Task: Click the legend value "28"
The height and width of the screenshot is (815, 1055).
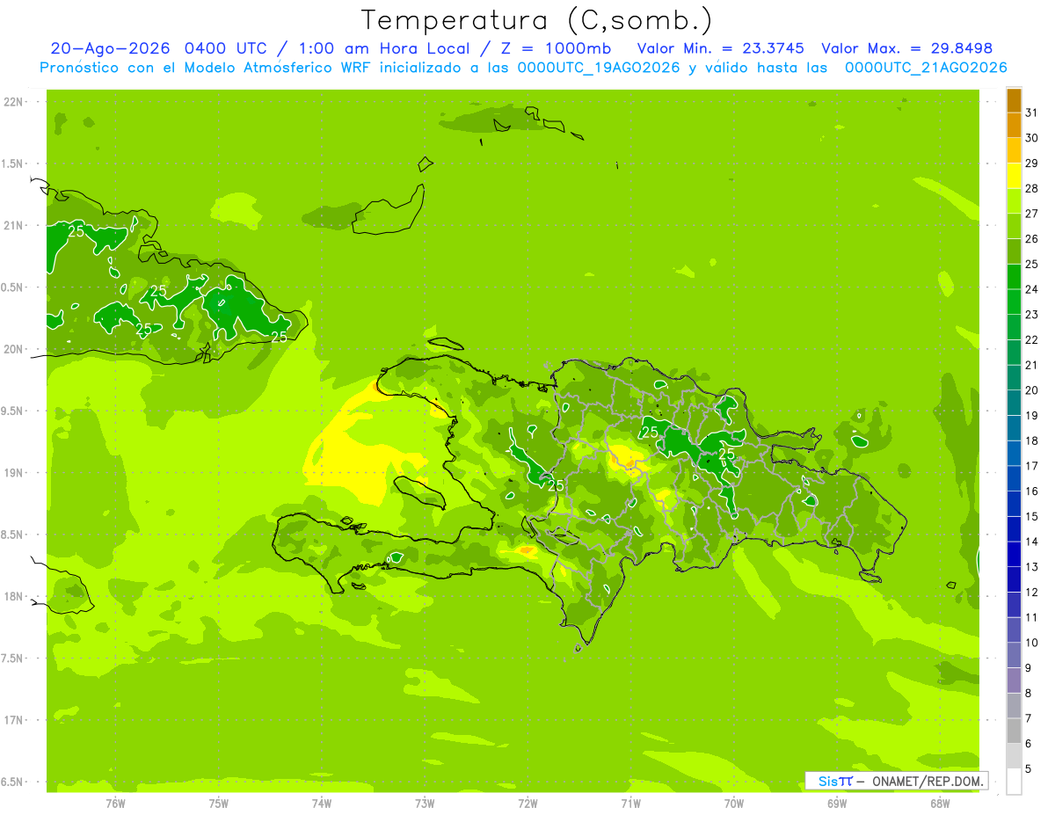Action: click(x=1032, y=188)
